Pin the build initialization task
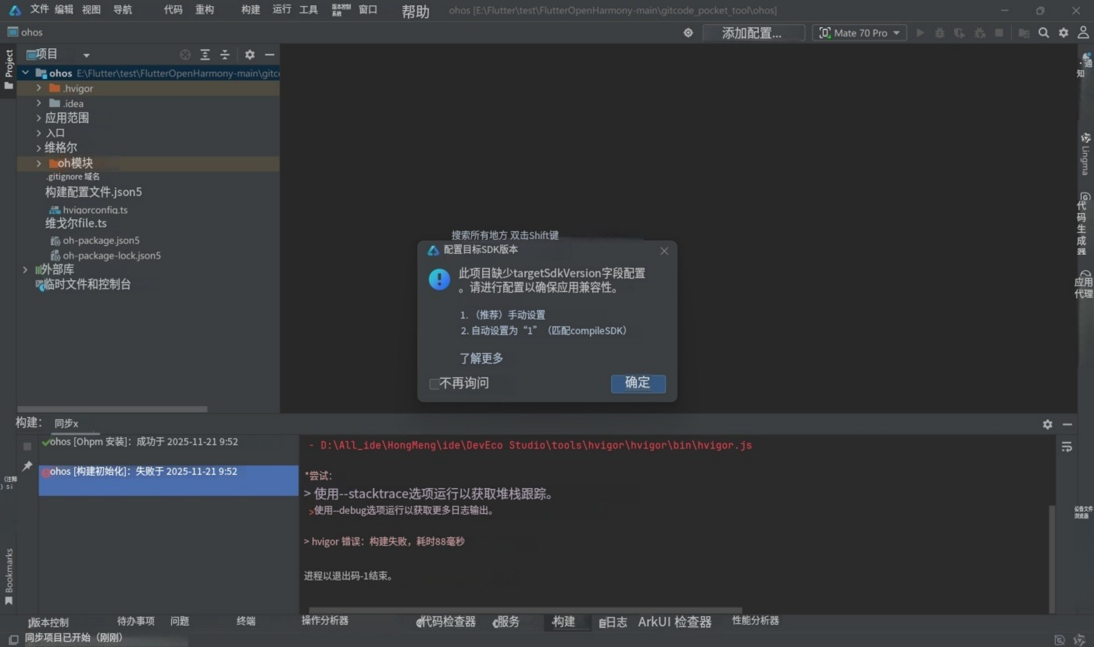The width and height of the screenshot is (1094, 647). (27, 466)
